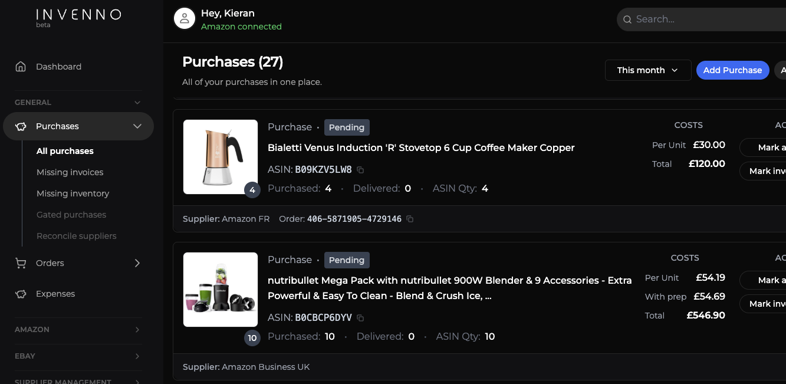
Task: Click the Purchases (27) heading
Action: 233,62
